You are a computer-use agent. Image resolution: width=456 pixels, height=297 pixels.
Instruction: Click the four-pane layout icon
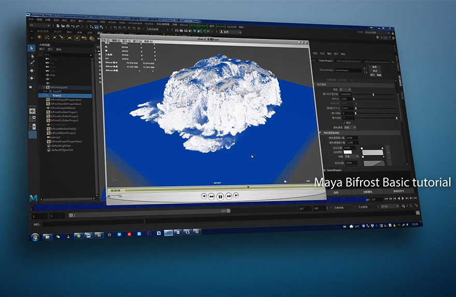(33, 118)
